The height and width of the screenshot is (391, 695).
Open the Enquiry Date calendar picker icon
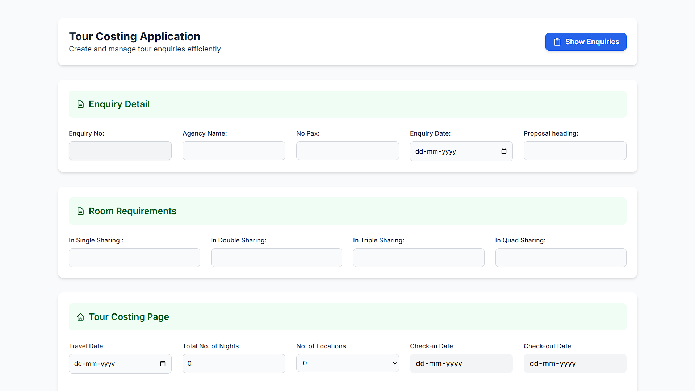(504, 151)
